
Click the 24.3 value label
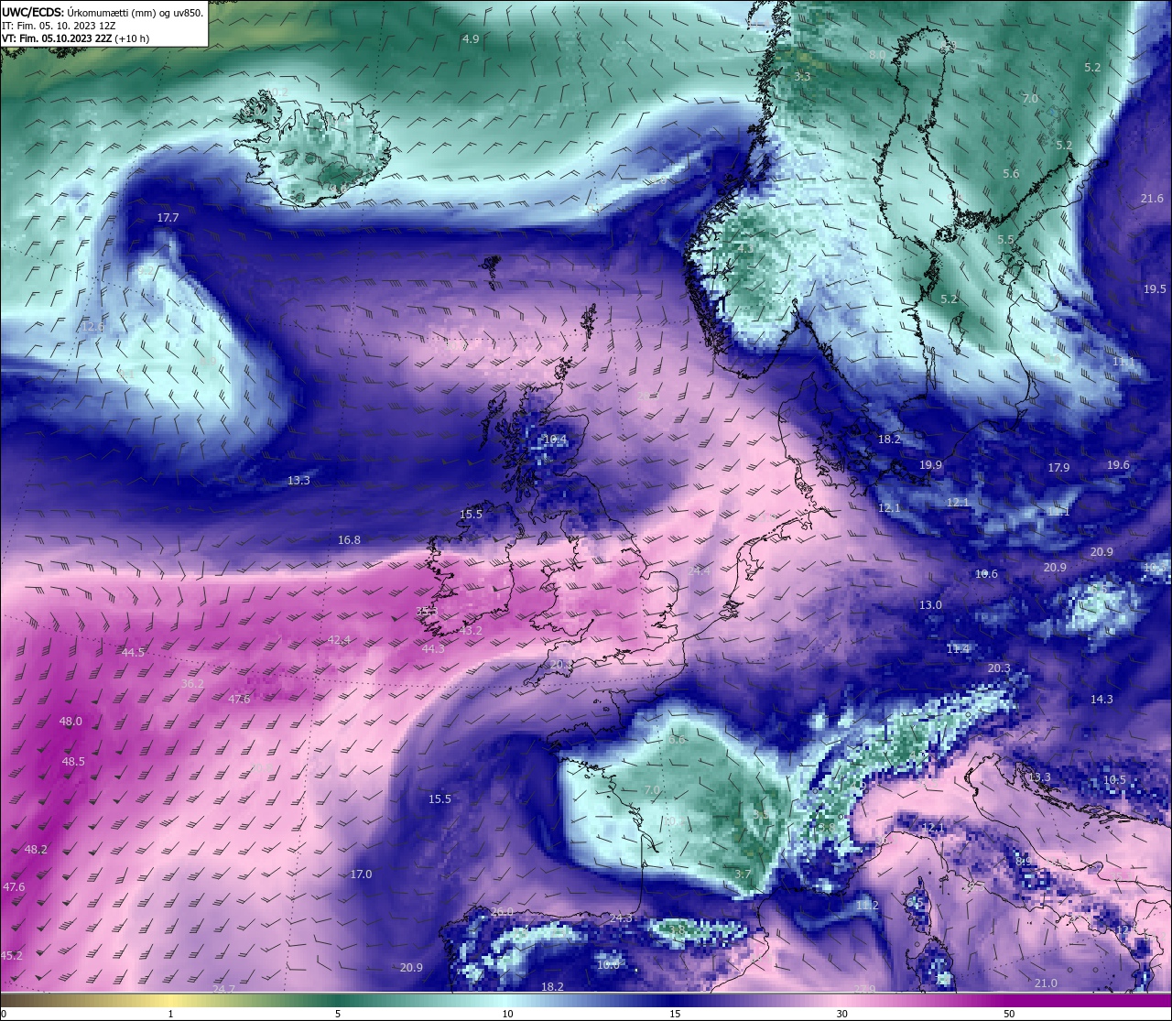pyautogui.click(x=621, y=918)
